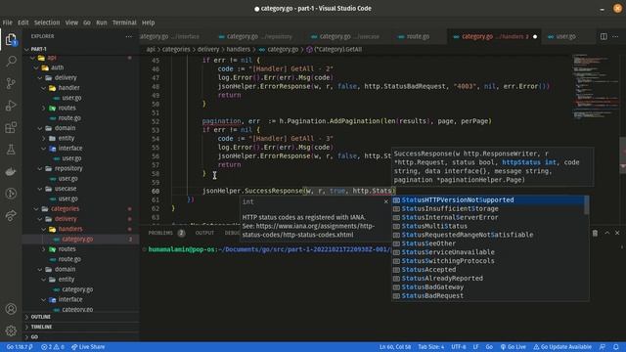Image resolution: width=626 pixels, height=352 pixels.
Task: Open the File menu
Action: click(7, 22)
